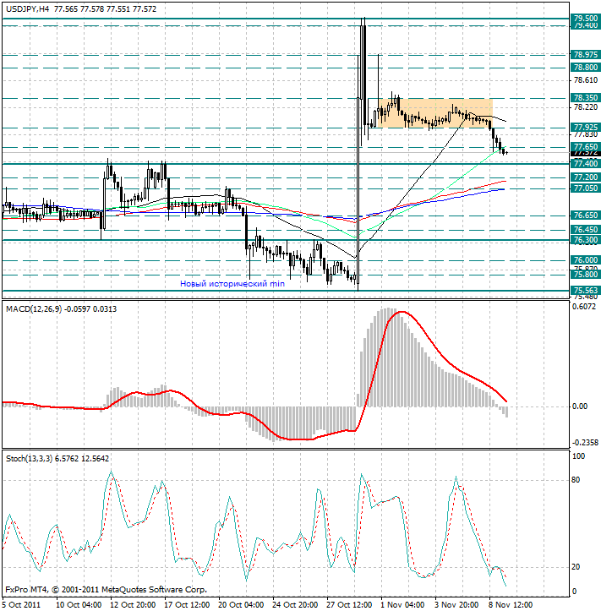Click the -0.2358 MACD scale value

pyautogui.click(x=585, y=443)
